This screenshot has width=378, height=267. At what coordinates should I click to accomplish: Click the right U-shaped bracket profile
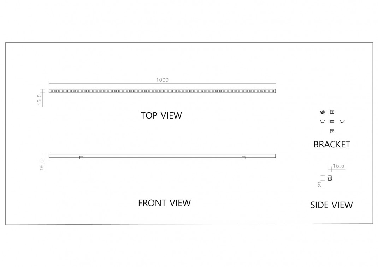point(342,121)
